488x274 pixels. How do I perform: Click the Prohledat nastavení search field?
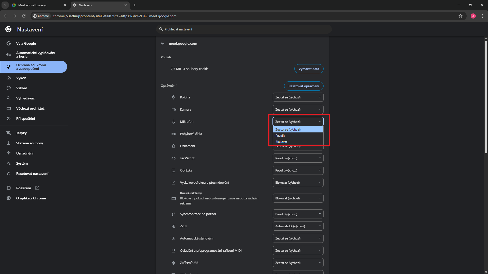click(x=244, y=29)
